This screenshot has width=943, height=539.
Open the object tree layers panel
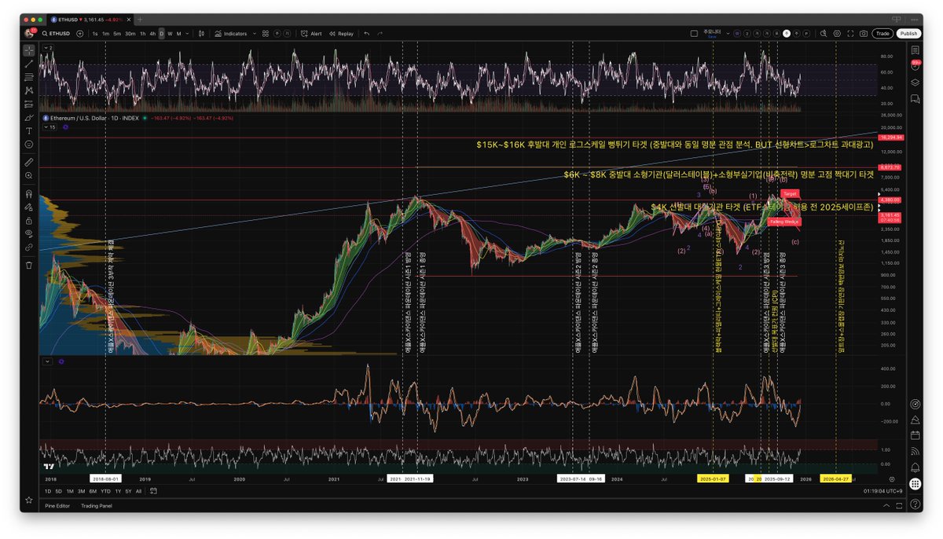pyautogui.click(x=915, y=82)
